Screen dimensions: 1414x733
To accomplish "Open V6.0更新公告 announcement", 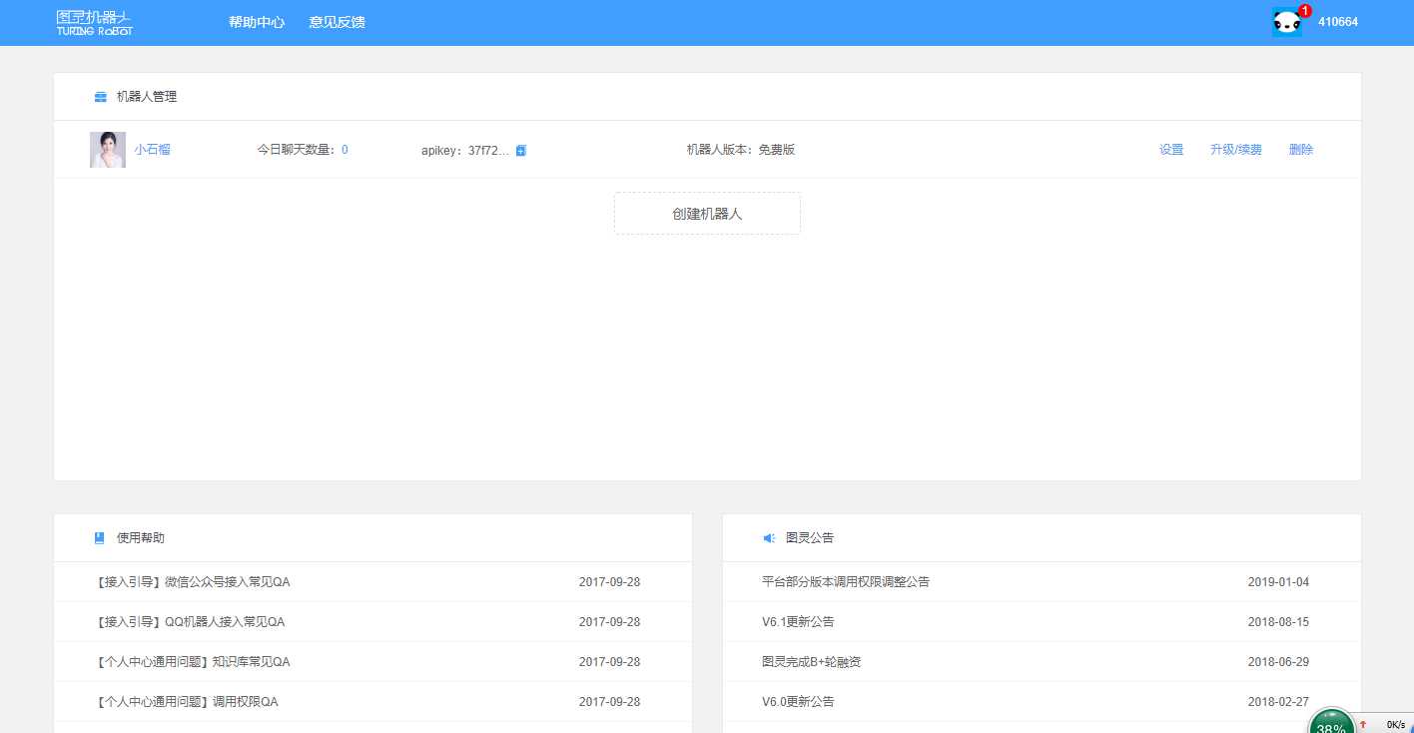I will (798, 702).
